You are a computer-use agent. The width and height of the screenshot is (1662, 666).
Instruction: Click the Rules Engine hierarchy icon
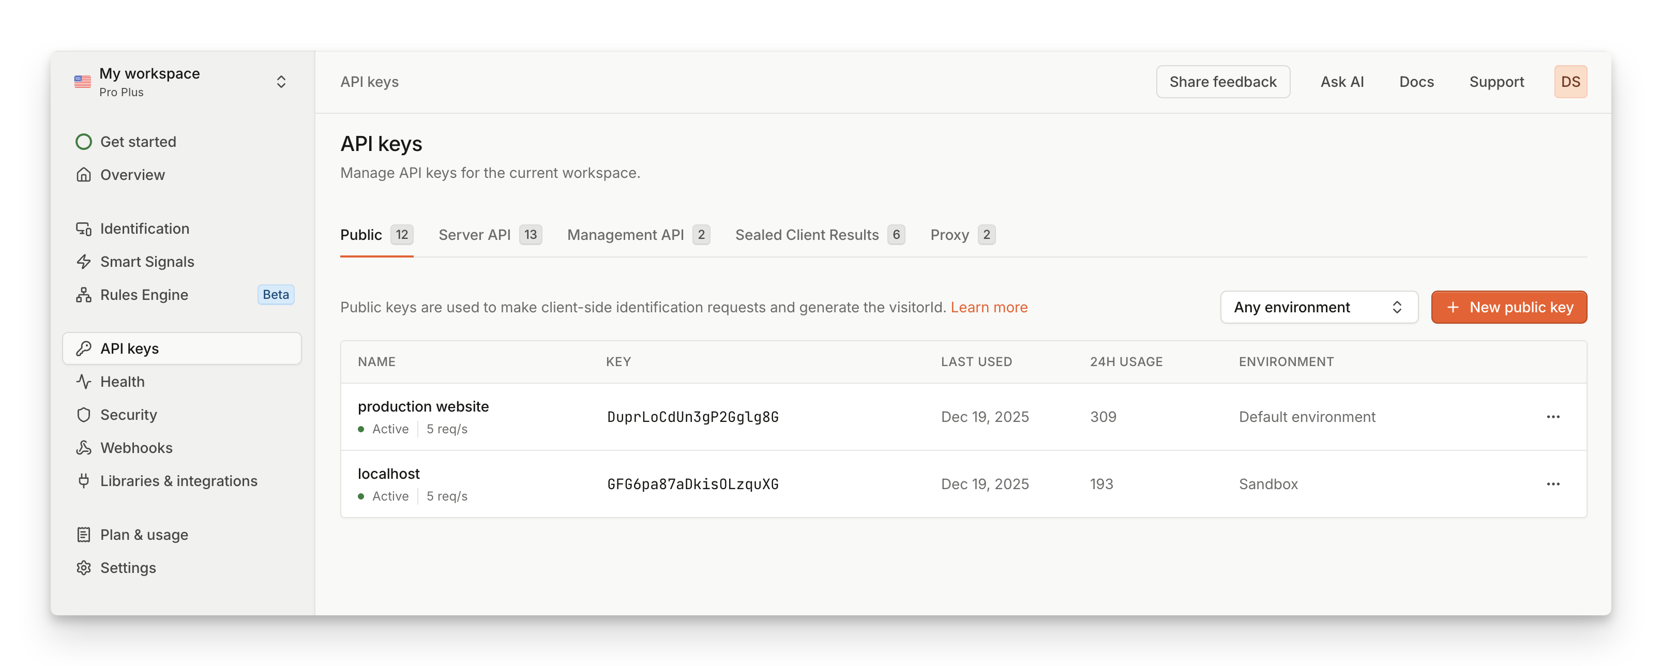coord(83,295)
